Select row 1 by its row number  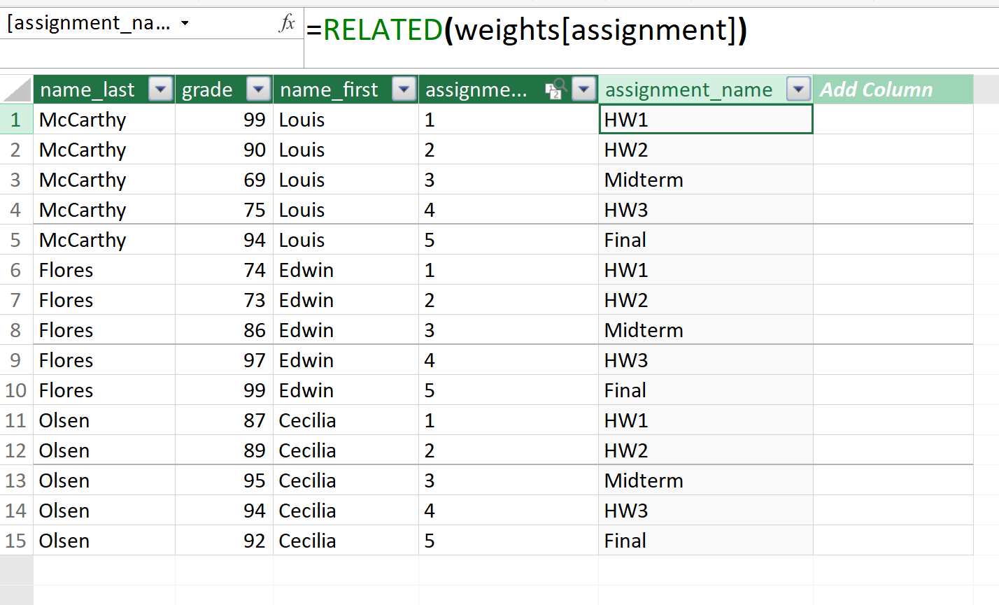[15, 120]
